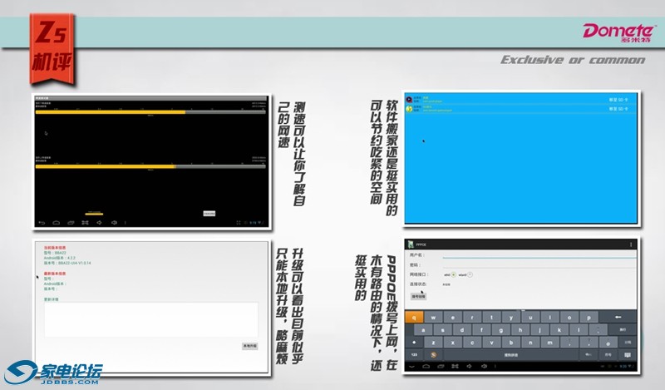Open the PPPOE overflow menu (three dots)

click(x=631, y=244)
